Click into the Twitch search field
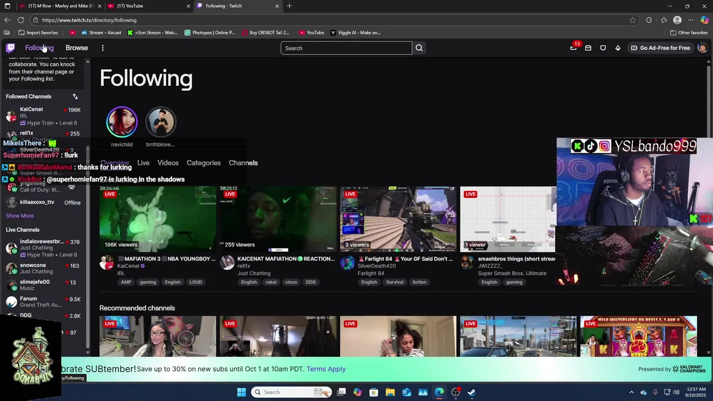 coord(346,48)
